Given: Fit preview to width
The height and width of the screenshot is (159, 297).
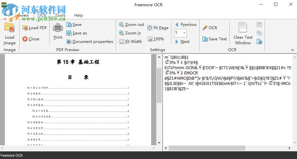Looking at the screenshot, I should click(x=131, y=42).
